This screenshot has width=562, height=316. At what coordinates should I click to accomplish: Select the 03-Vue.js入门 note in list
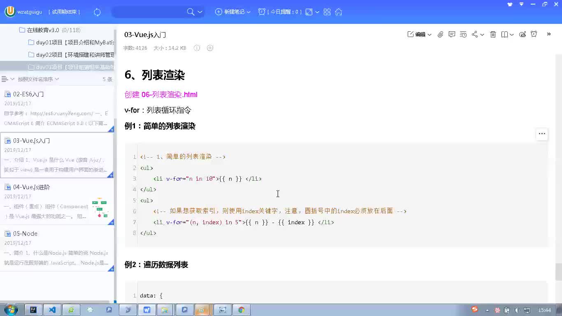coord(57,155)
